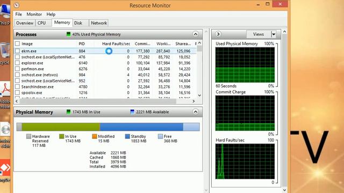This screenshot has width=344, height=193.
Task: Check the svchost.exe (LocalSystemNet...) checkbox
Action: [x=18, y=57]
